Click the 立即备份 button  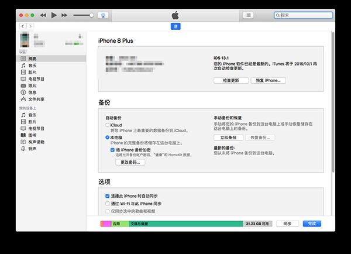pyautogui.click(x=228, y=138)
